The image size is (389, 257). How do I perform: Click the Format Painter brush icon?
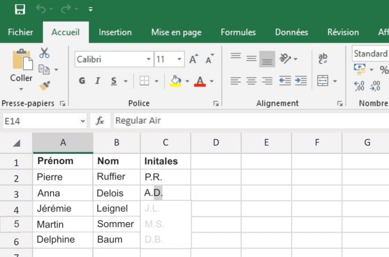[x=45, y=85]
